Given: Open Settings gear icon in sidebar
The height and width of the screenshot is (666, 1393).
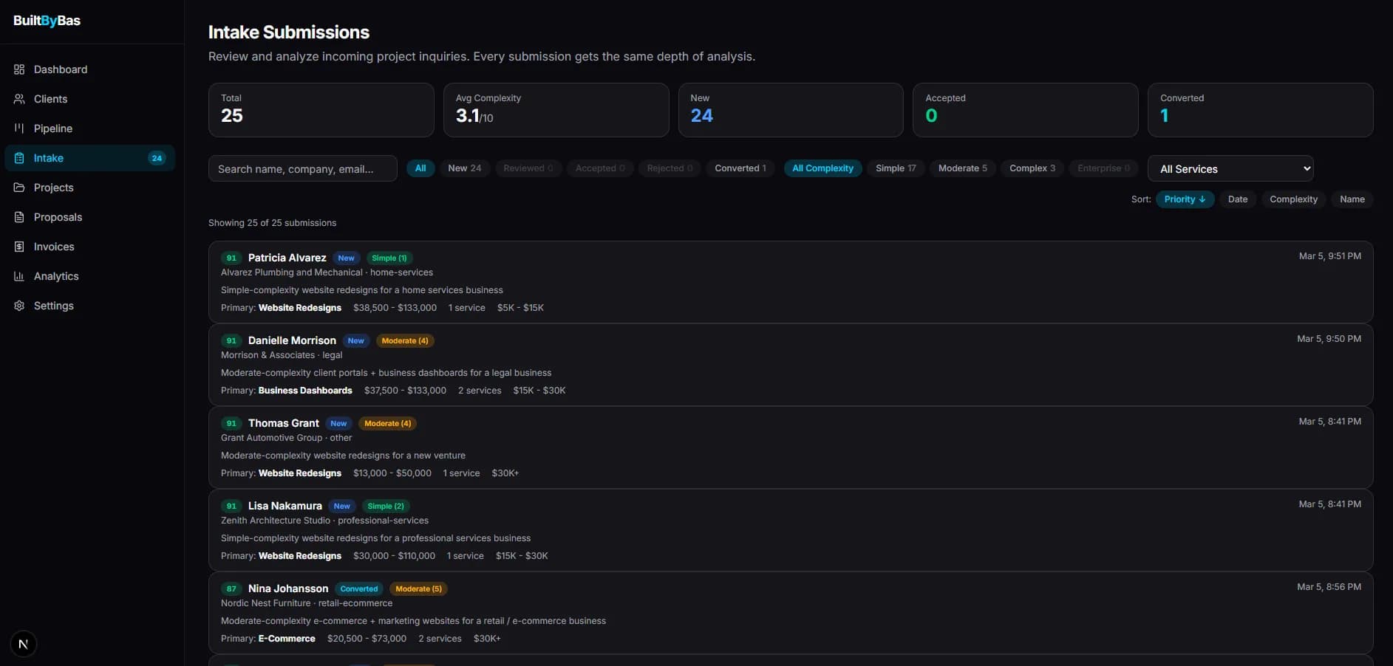Looking at the screenshot, I should [19, 306].
